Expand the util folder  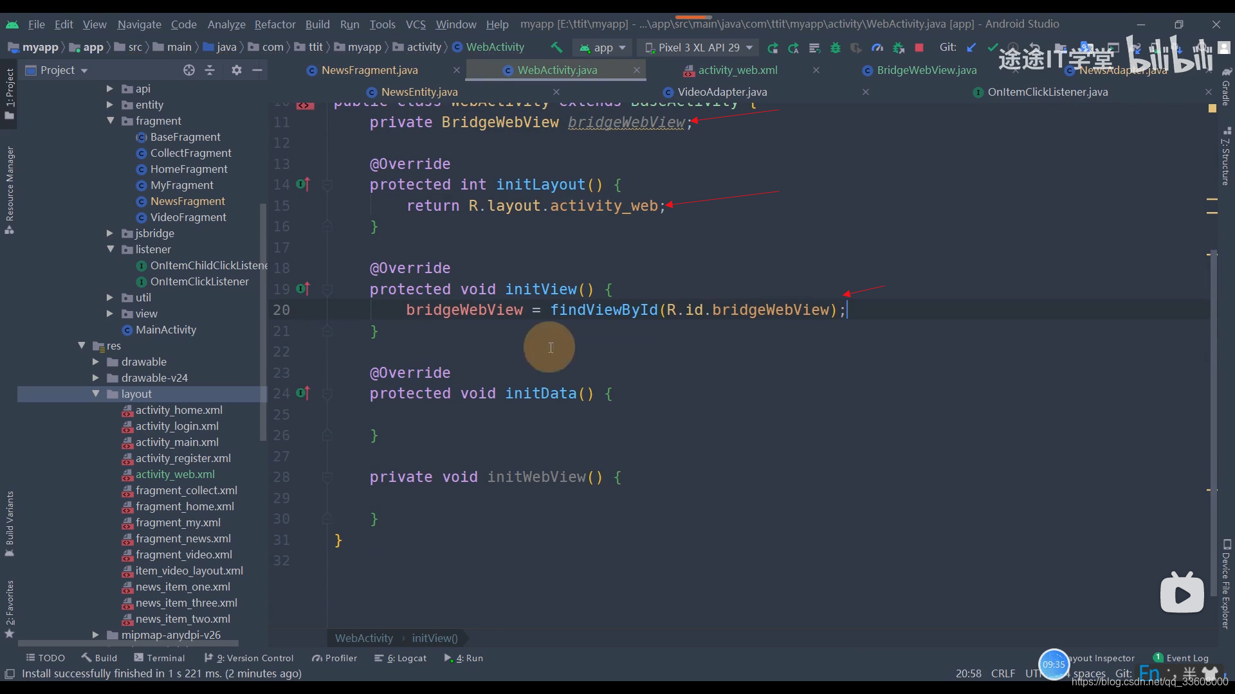[109, 298]
